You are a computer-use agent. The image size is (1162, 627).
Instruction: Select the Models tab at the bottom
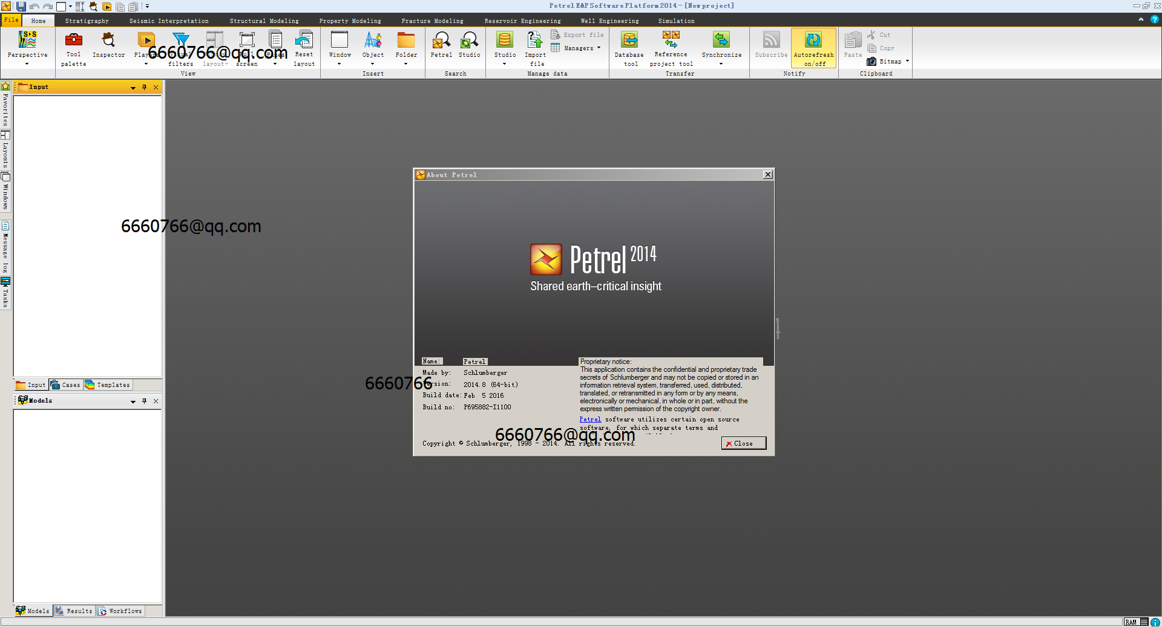coord(33,611)
